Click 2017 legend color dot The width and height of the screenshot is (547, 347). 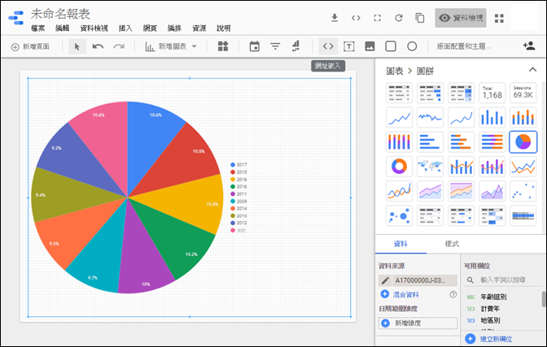point(233,165)
